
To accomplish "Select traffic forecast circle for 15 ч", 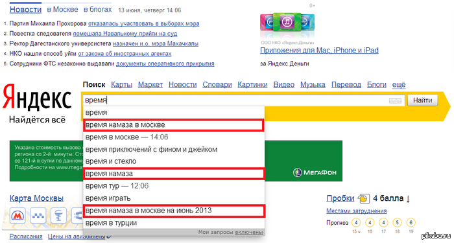I will pos(356,223).
